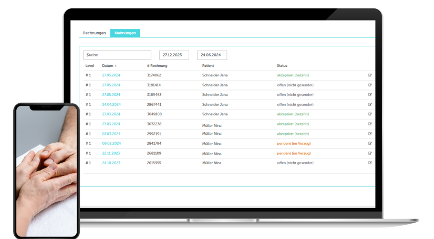Open edit icon for invoice 2615955
Image resolution: width=434 pixels, height=239 pixels.
pyautogui.click(x=370, y=163)
